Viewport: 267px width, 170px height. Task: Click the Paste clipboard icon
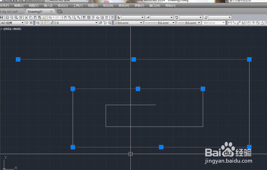35,17
